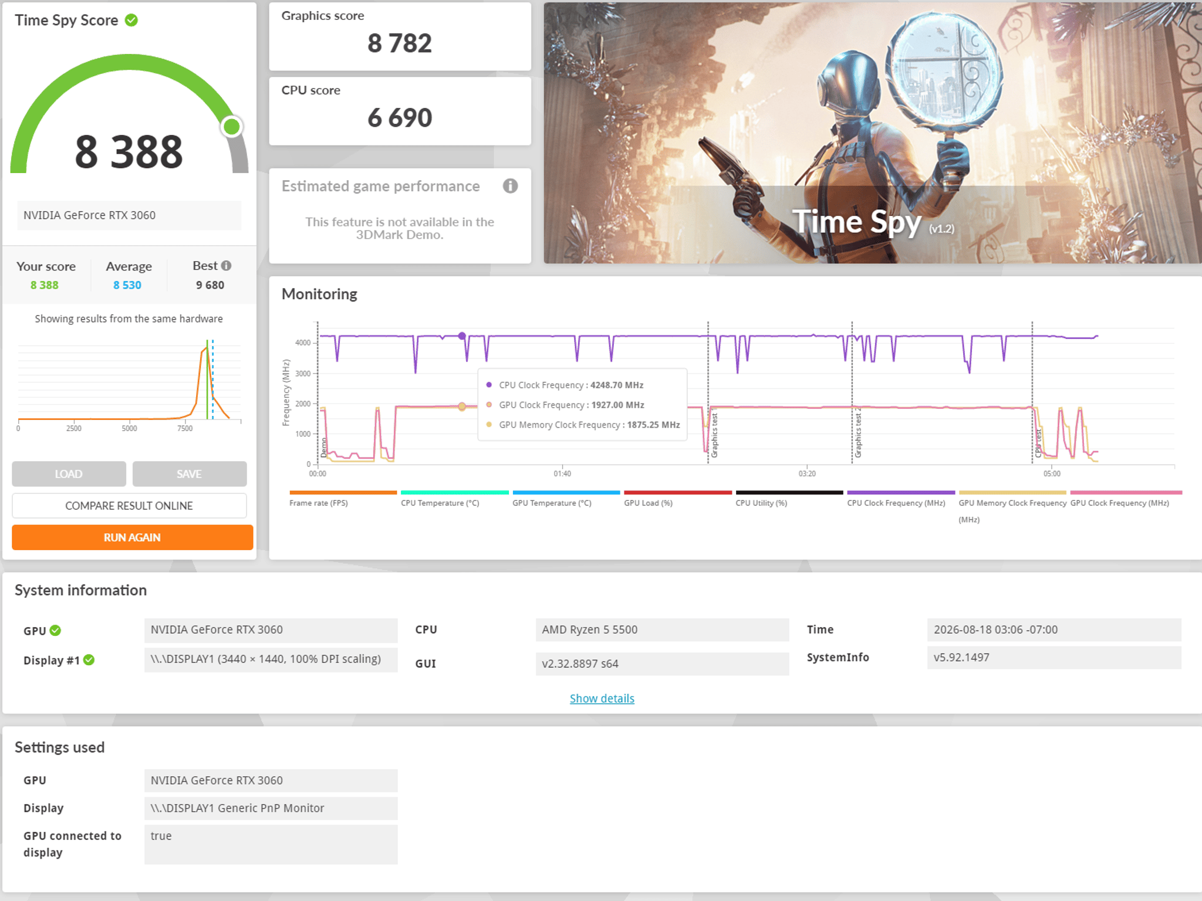Viewport: 1202px width, 901px height.
Task: Click Settings used GPU field RTX 3060
Action: (x=271, y=781)
